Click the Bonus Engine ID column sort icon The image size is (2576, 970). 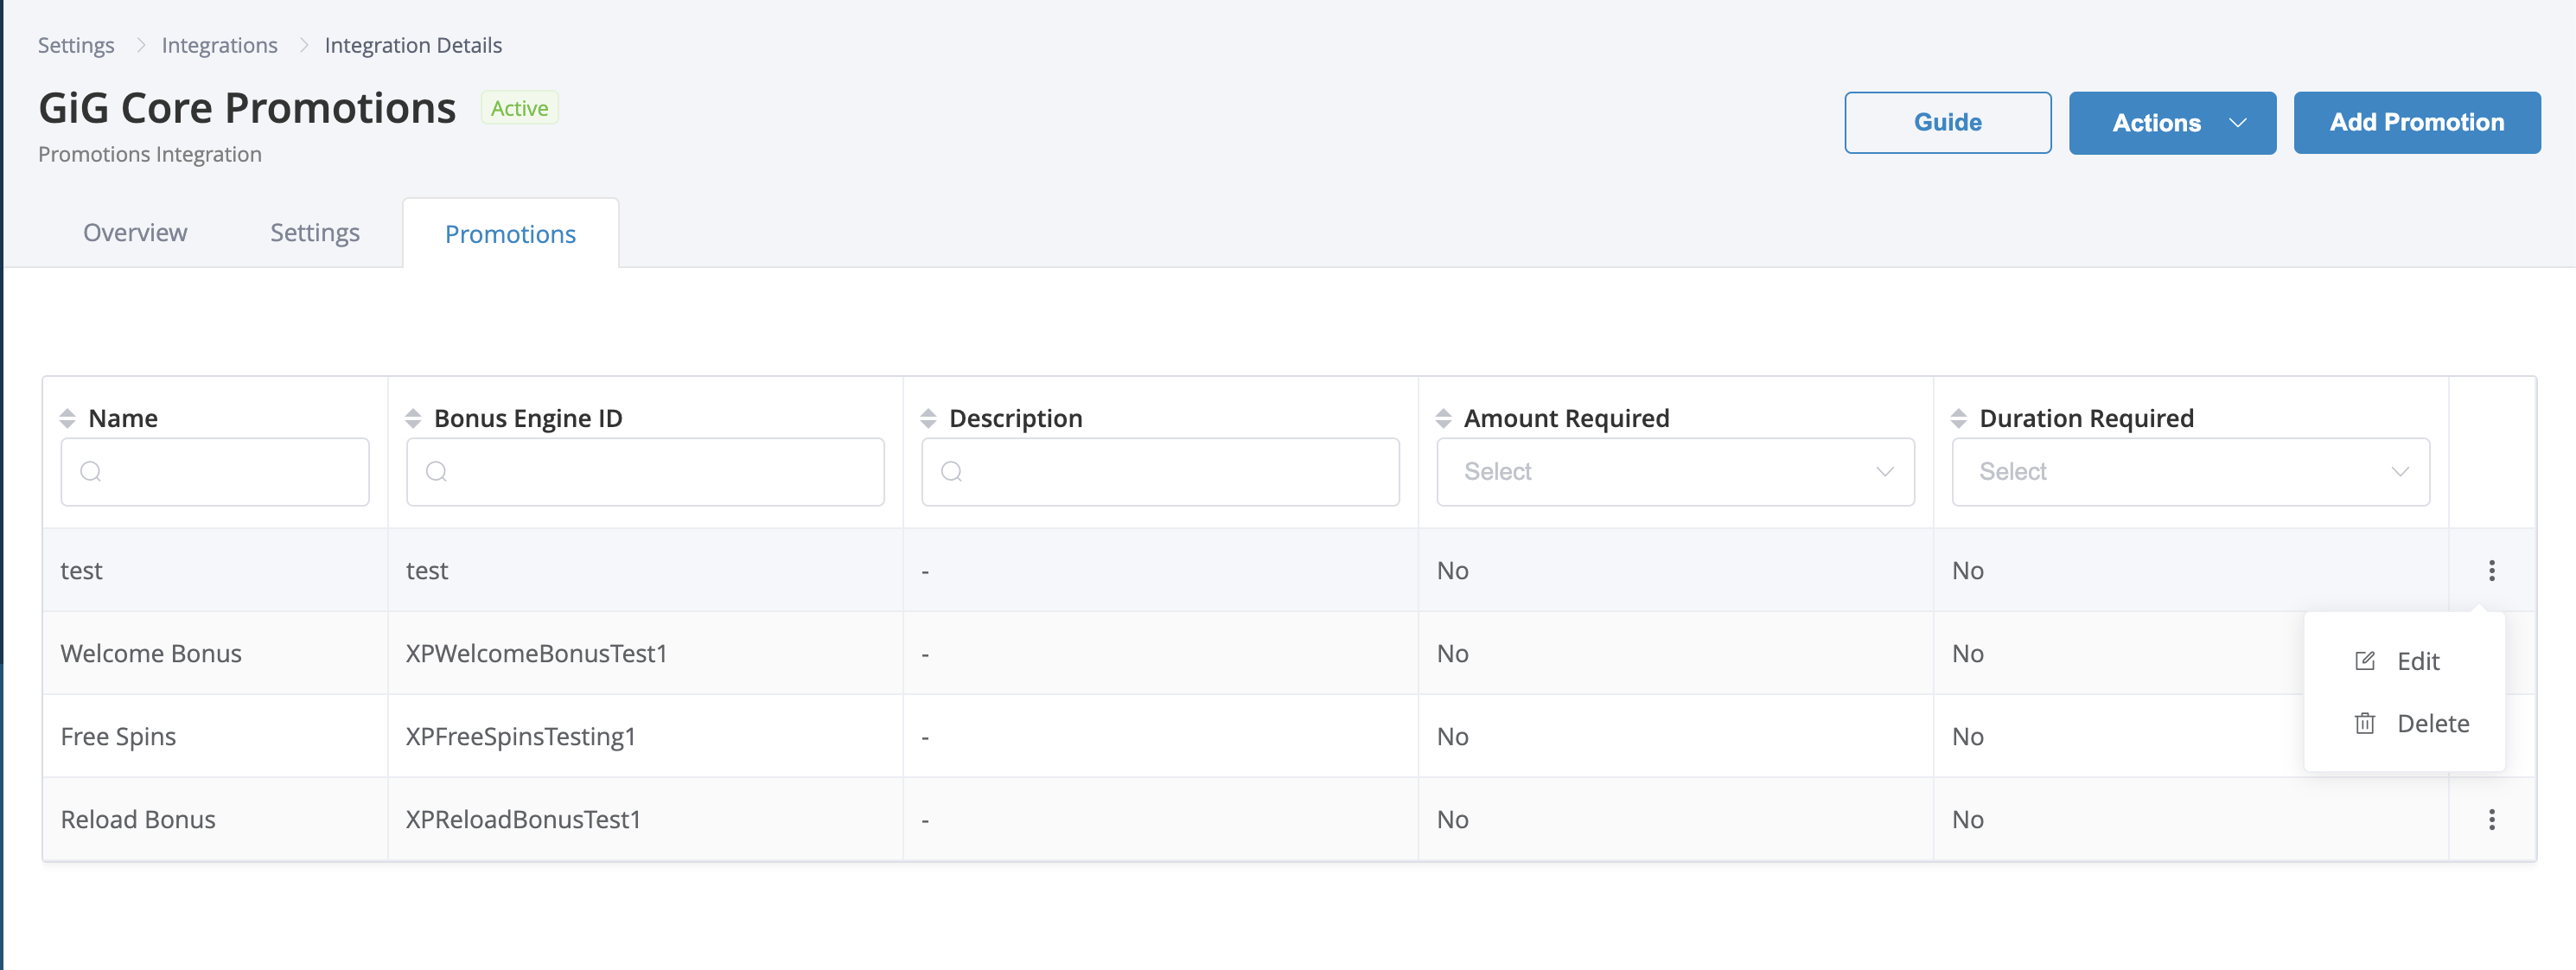(x=414, y=418)
